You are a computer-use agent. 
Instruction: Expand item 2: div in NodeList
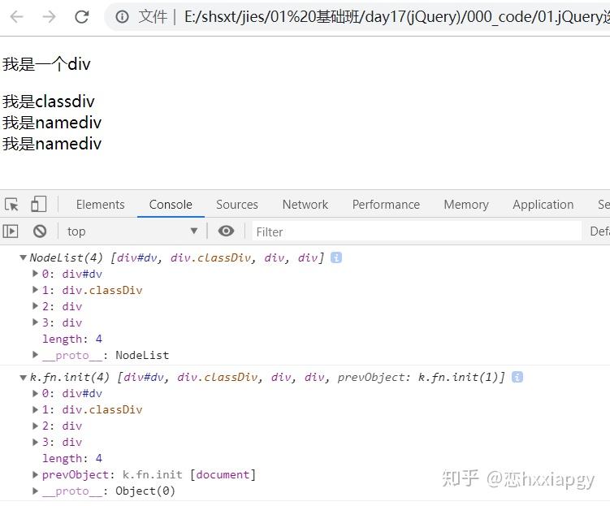pyautogui.click(x=35, y=306)
